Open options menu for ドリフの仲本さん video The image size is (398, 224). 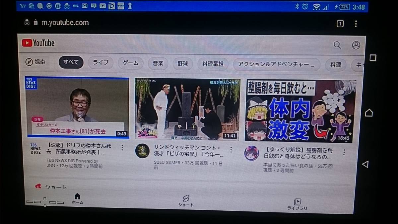pos(122,148)
